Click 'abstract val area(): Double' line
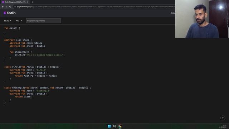The width and height of the screenshot is (229, 129). point(27,46)
